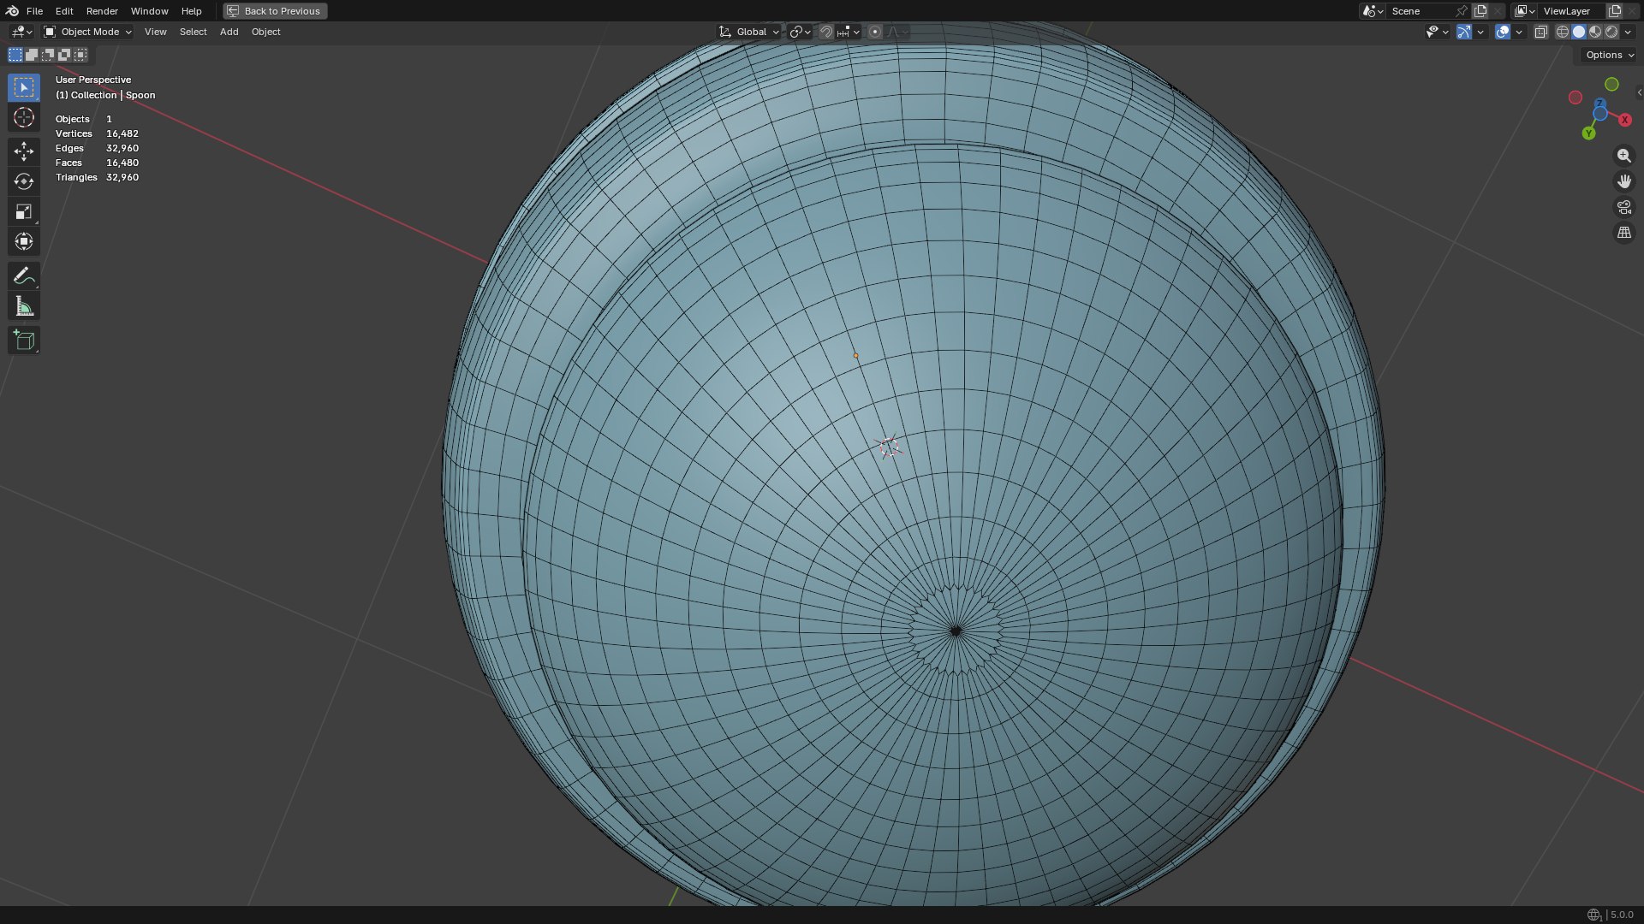Screen dimensions: 1644x924
Task: Switch to wireframe viewport shading
Action: [1563, 32]
